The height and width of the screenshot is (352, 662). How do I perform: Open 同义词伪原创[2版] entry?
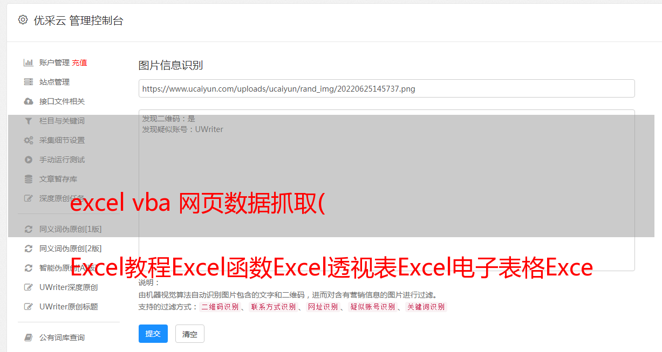point(71,249)
